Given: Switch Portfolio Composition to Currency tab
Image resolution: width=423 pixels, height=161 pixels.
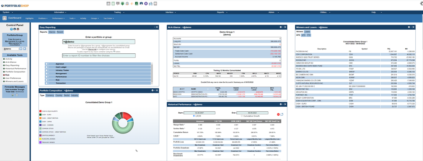Looking at the screenshot, I should click(50, 95).
